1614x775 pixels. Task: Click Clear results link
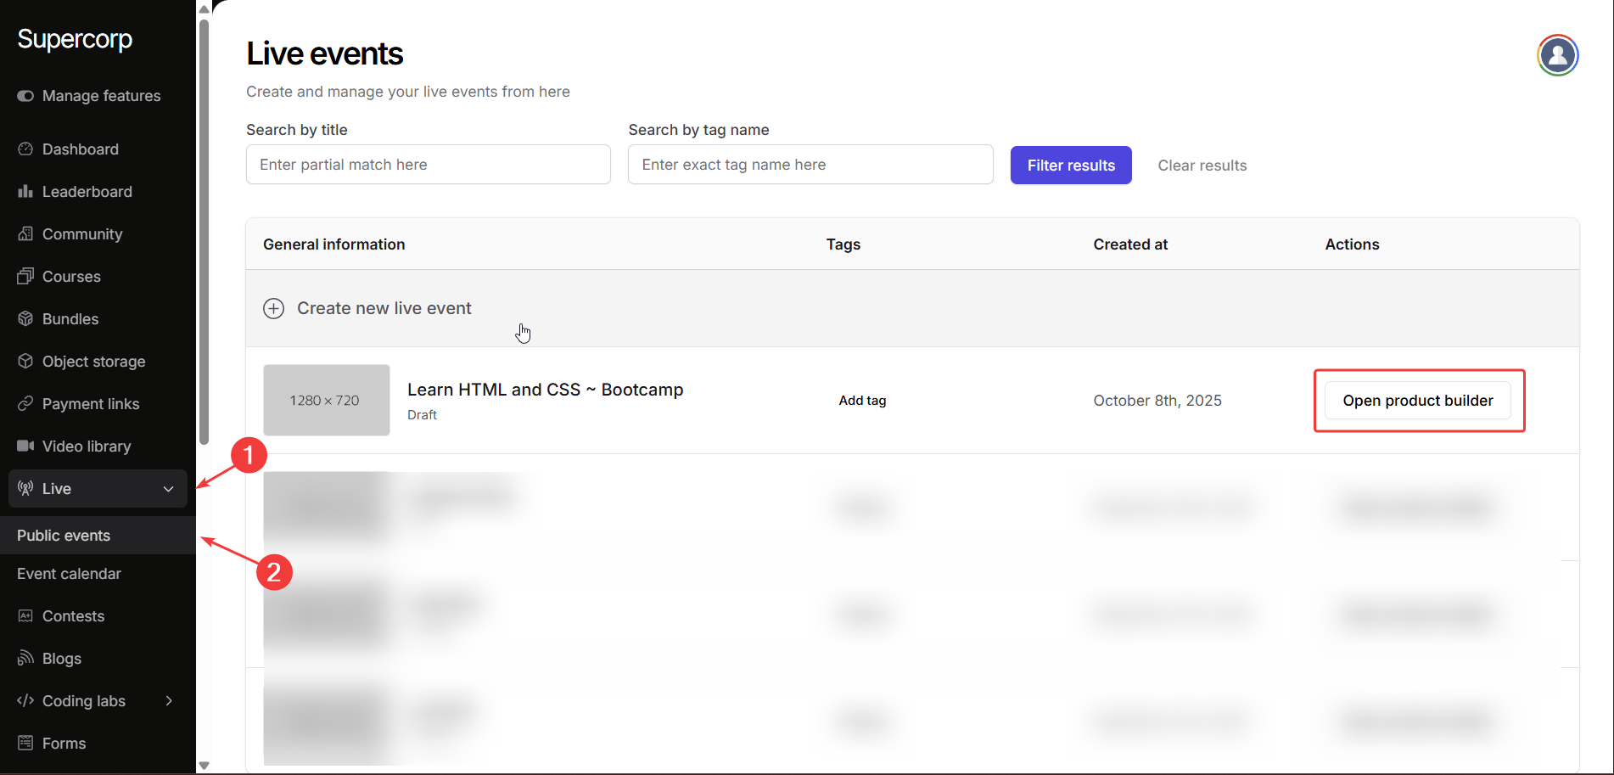click(x=1202, y=166)
